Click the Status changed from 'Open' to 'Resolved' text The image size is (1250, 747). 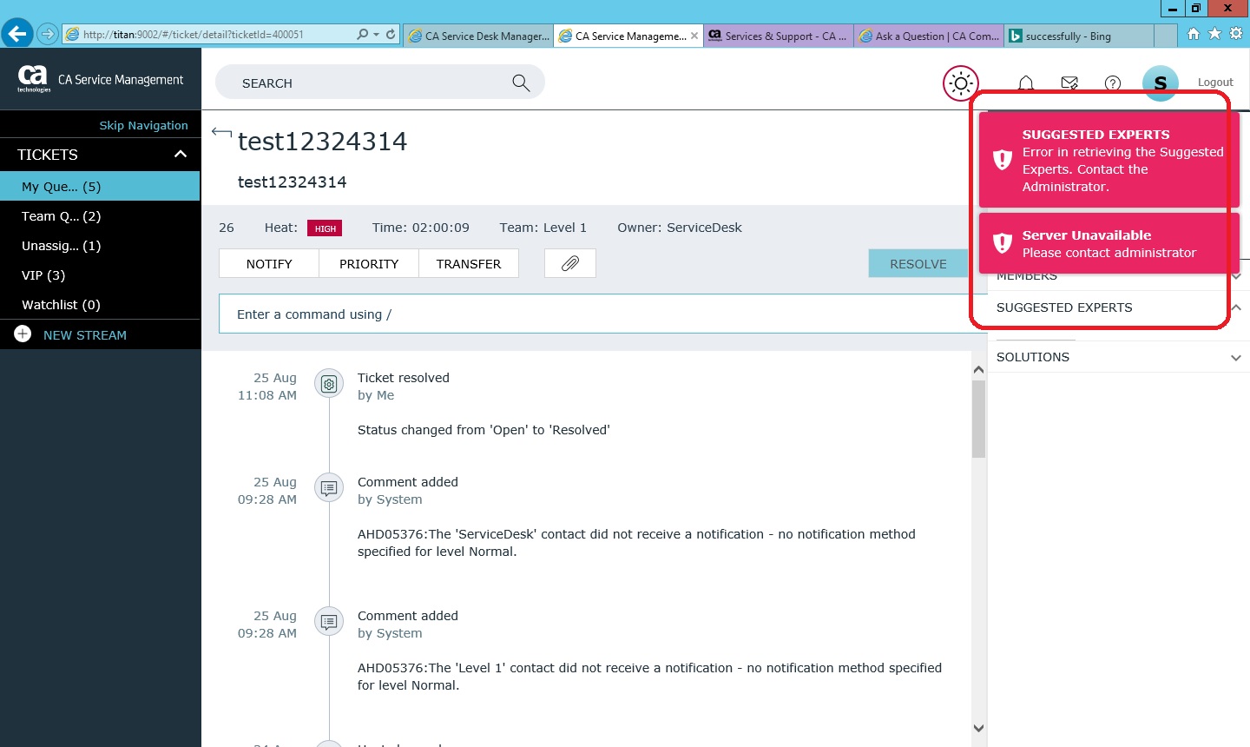tap(484, 430)
